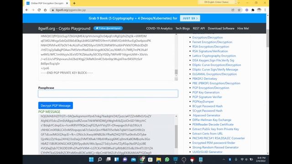Click the address bar URL
Viewport: 292px width, 164px height.
71,10
